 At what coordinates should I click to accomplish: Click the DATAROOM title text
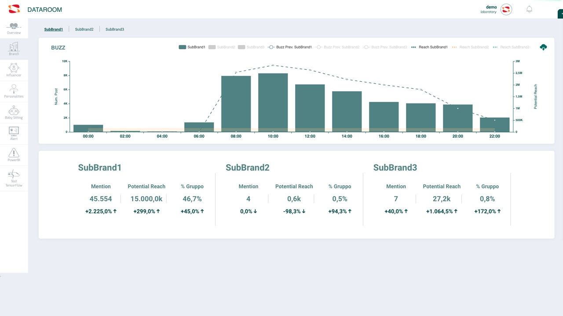[44, 10]
